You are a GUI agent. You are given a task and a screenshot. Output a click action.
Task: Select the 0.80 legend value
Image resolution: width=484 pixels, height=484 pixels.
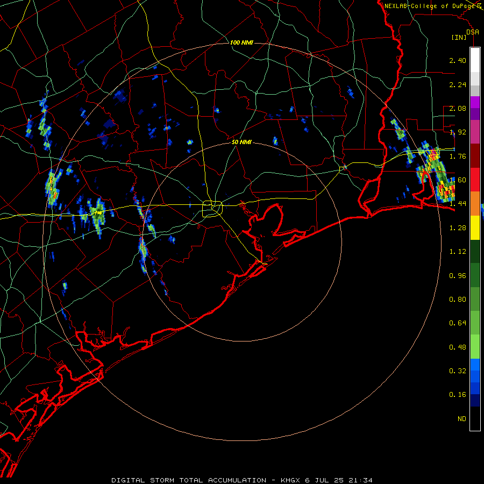click(458, 300)
